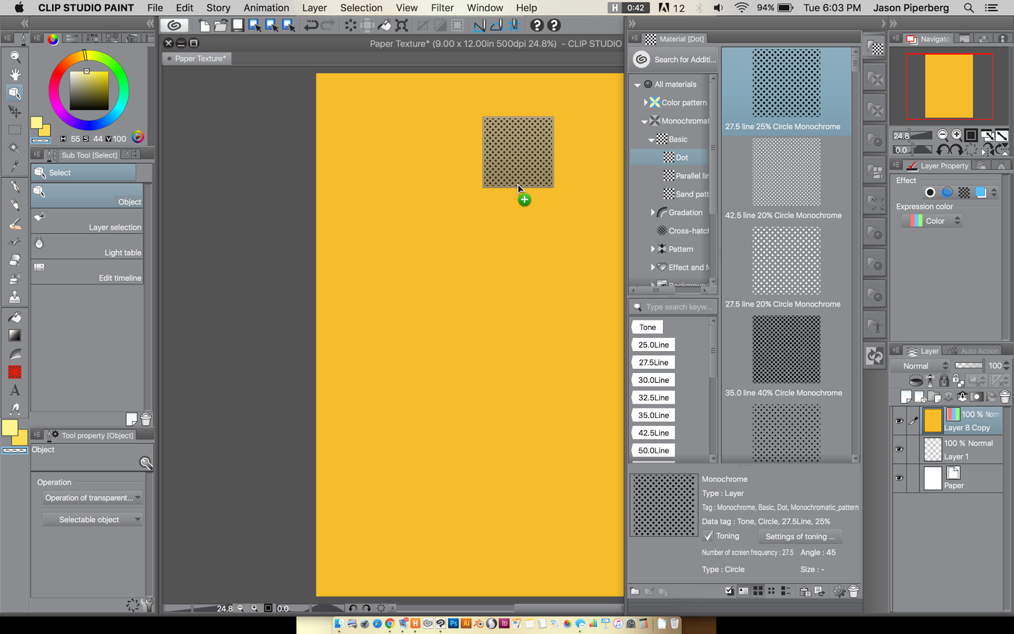Delete the current layer via trash icon

[x=1004, y=396]
